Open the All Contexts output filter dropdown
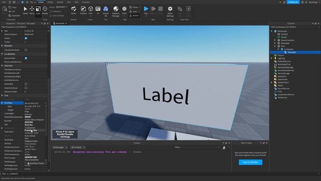 point(78,147)
